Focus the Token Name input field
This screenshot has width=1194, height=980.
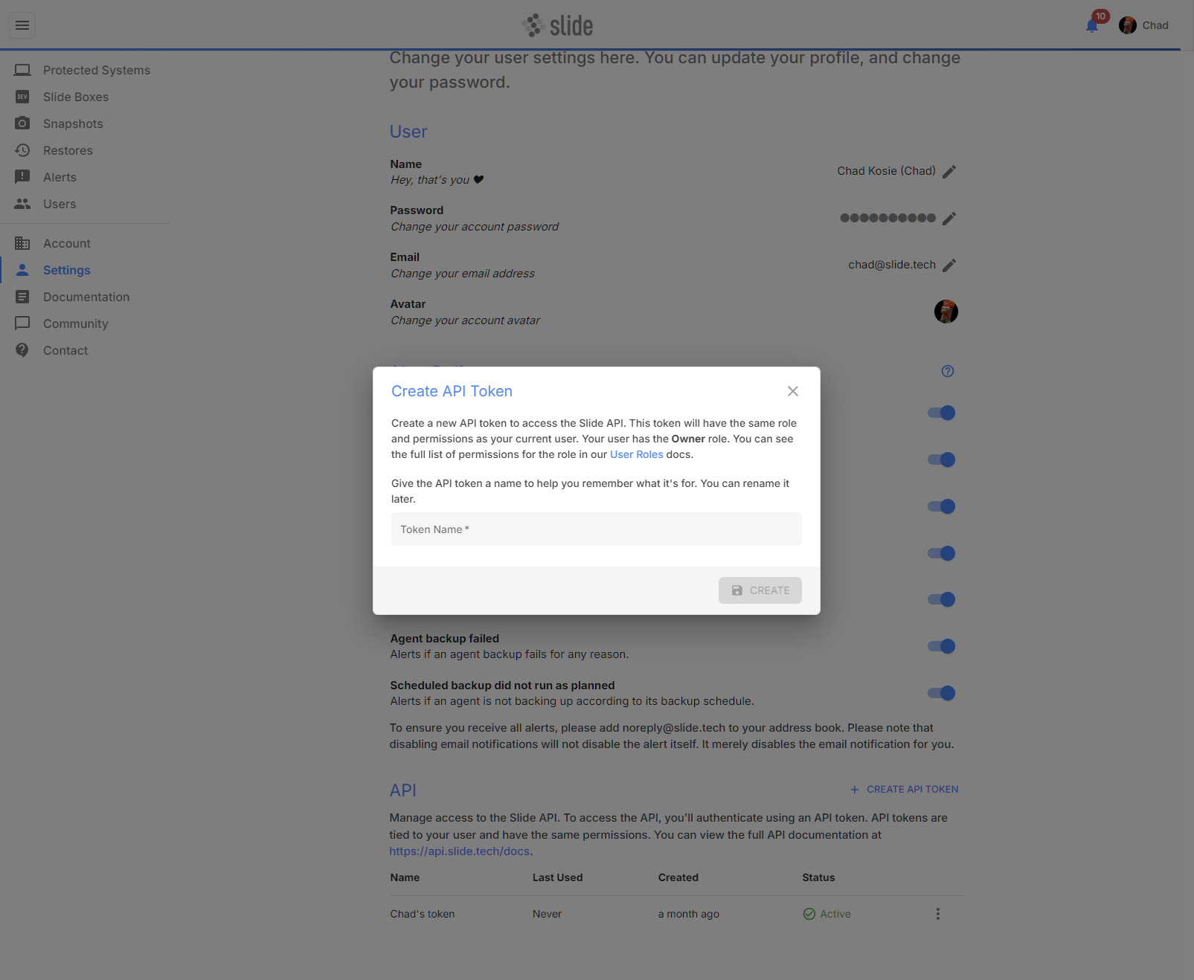(x=597, y=529)
